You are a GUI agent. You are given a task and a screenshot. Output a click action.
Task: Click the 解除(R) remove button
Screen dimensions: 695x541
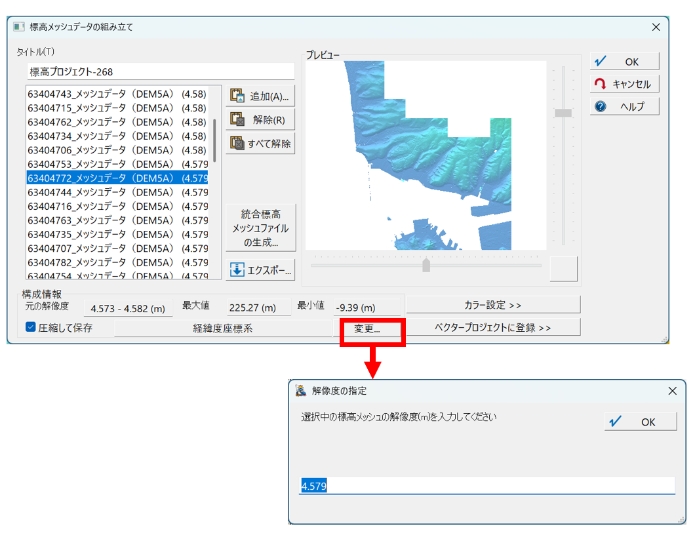(260, 119)
